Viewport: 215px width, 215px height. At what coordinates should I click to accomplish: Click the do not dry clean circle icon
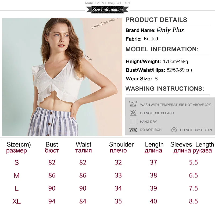pyautogui.click(x=174, y=130)
